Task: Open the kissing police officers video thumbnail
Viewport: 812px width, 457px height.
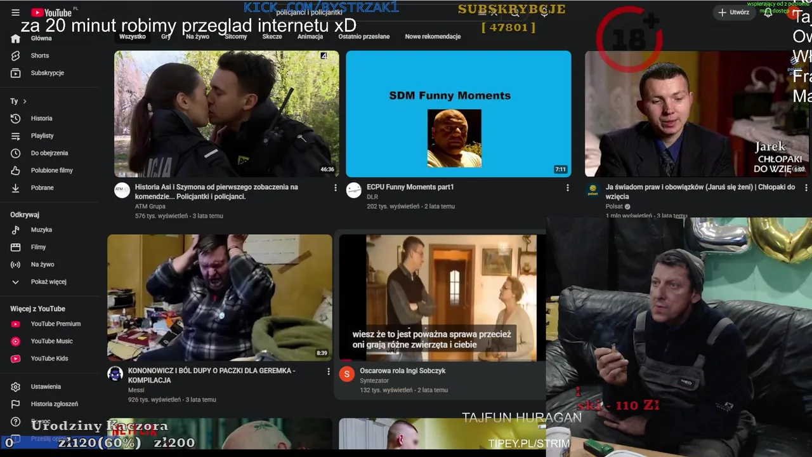Action: tap(226, 114)
